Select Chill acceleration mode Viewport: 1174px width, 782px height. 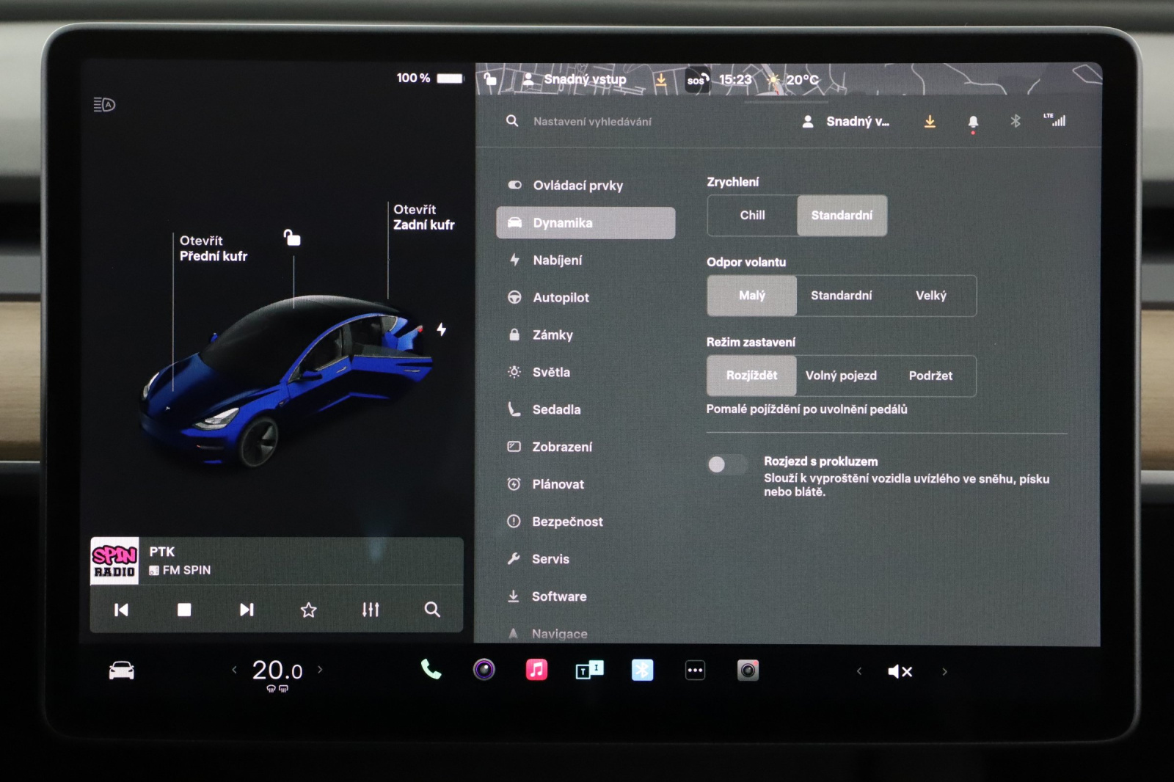click(752, 216)
